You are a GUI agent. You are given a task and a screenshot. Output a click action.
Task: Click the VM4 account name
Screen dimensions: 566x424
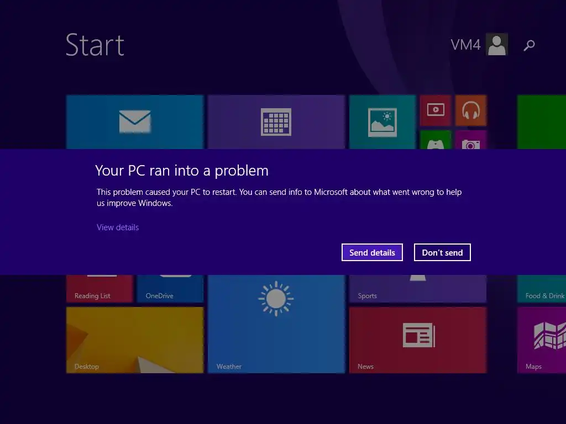[465, 45]
